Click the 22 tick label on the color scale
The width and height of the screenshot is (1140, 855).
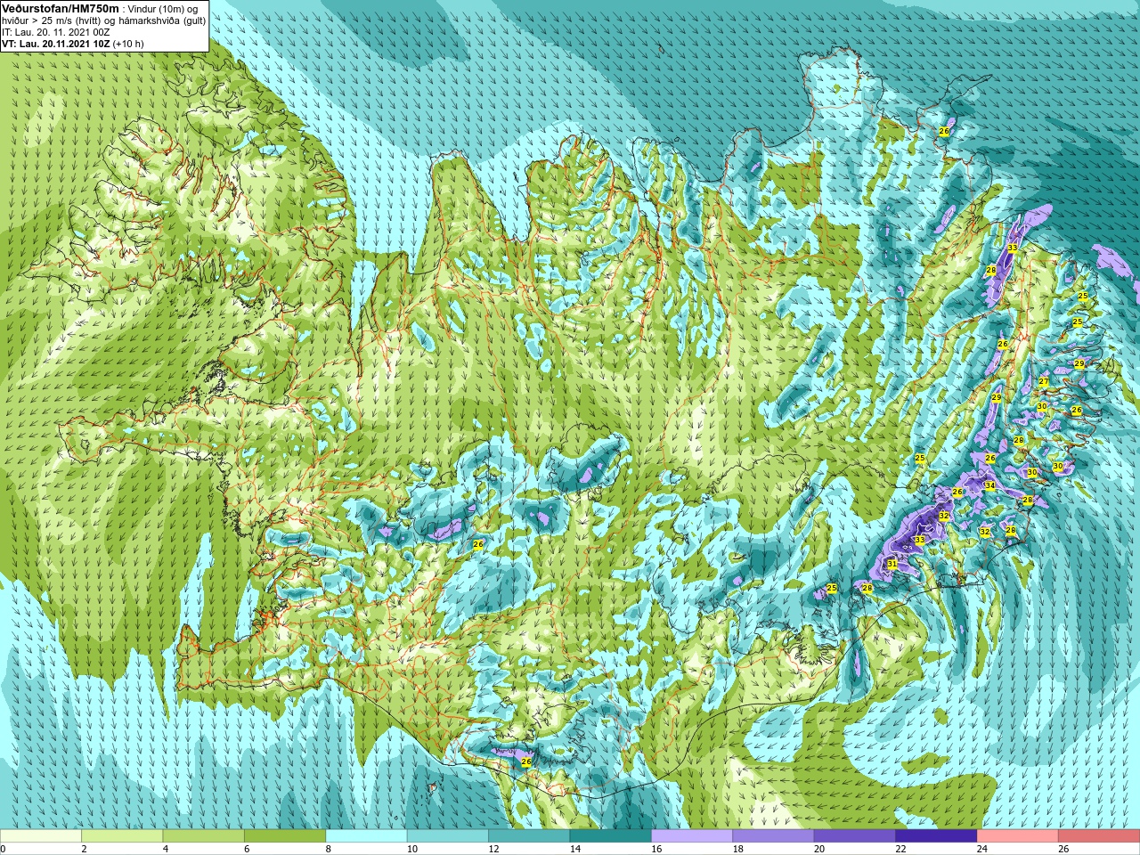[x=900, y=849]
